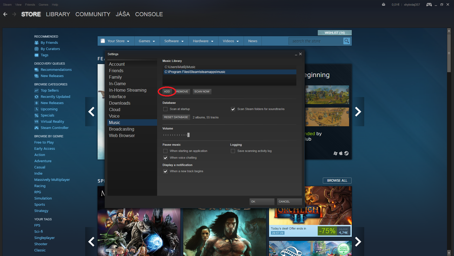Open the Free to Play genre link
The image size is (454, 256).
coord(44,142)
